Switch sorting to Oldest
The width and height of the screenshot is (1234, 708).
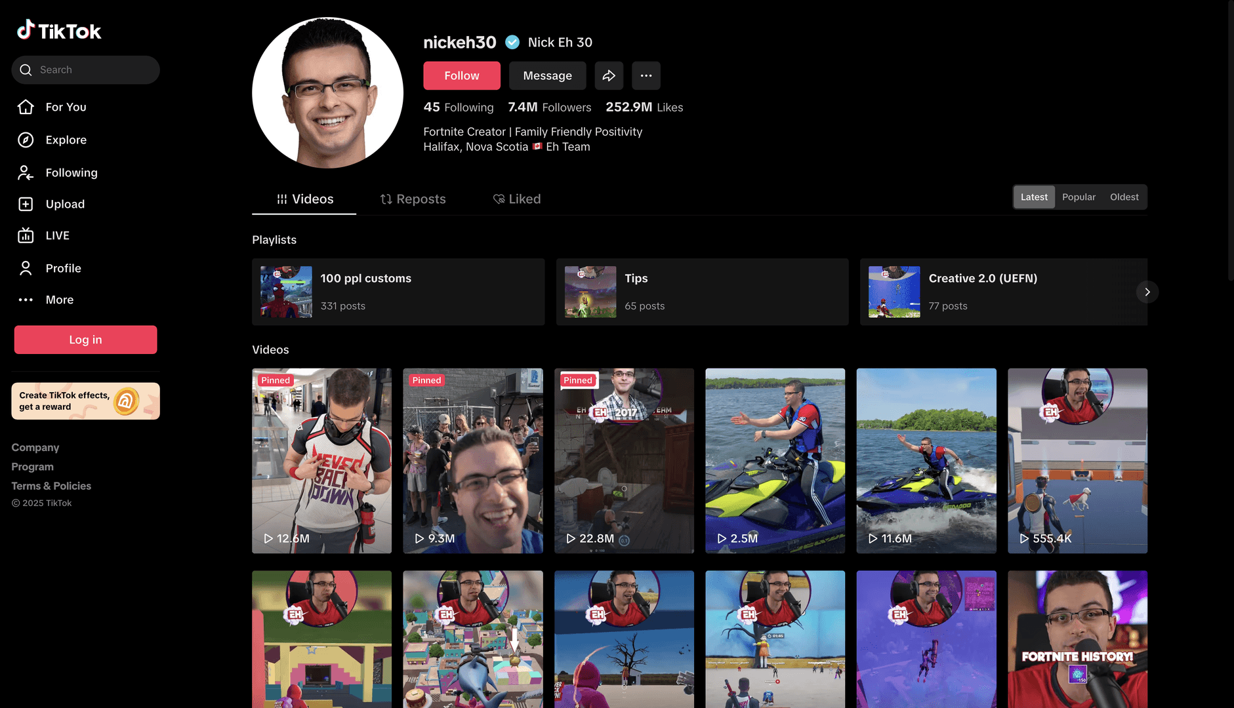tap(1124, 197)
